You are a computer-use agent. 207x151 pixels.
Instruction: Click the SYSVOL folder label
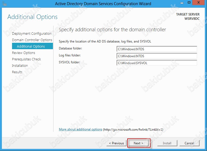(69, 62)
